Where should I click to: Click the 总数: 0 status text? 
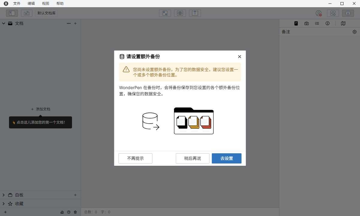pos(91,212)
